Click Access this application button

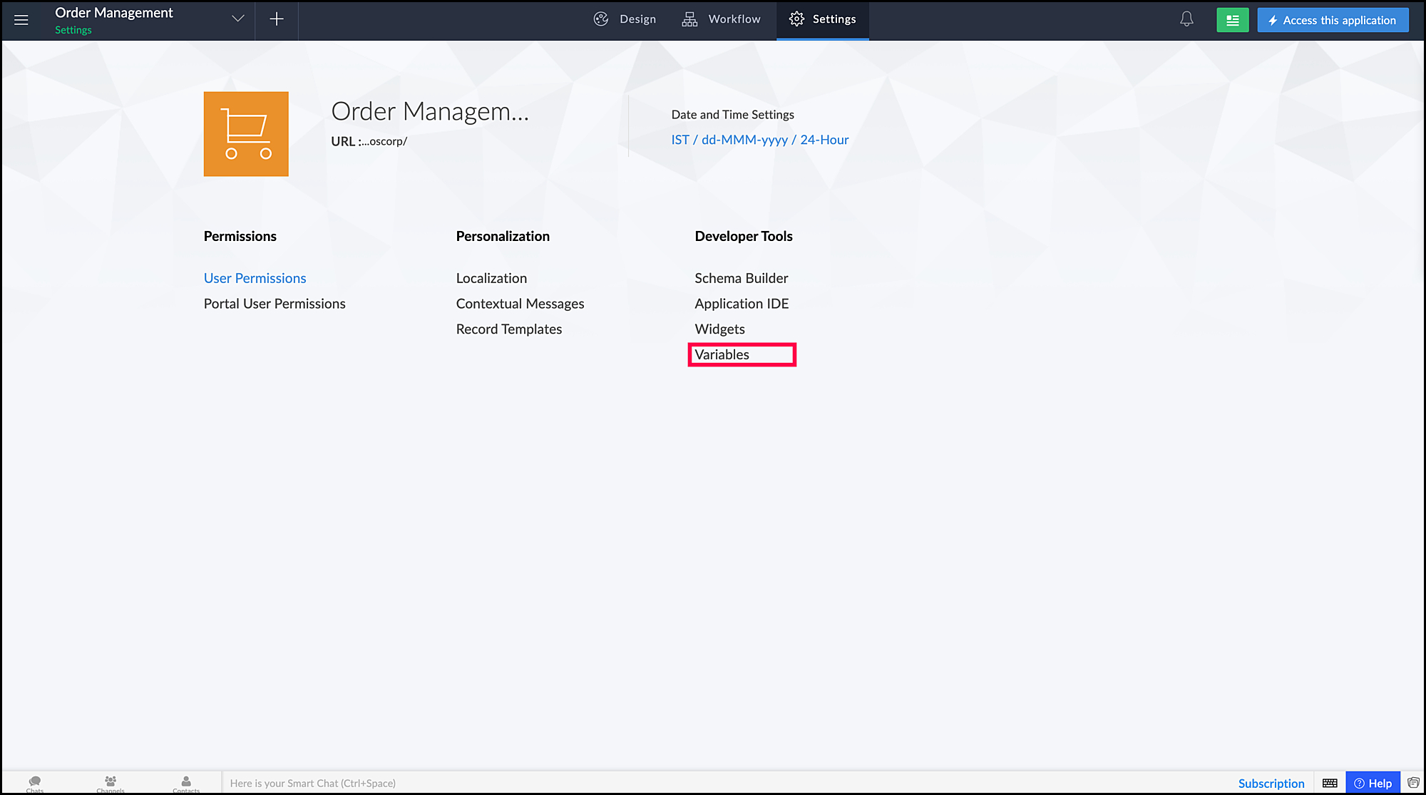pyautogui.click(x=1333, y=20)
